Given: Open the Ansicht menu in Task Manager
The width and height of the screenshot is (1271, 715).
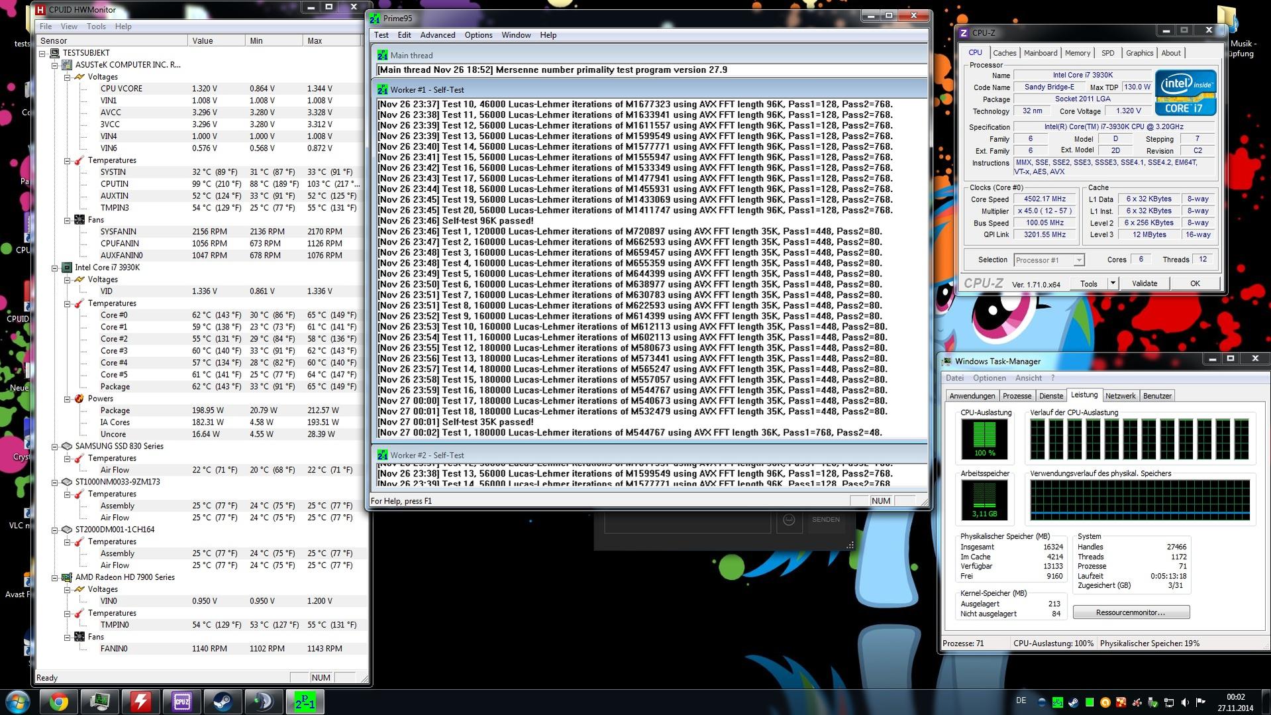Looking at the screenshot, I should [x=1028, y=378].
